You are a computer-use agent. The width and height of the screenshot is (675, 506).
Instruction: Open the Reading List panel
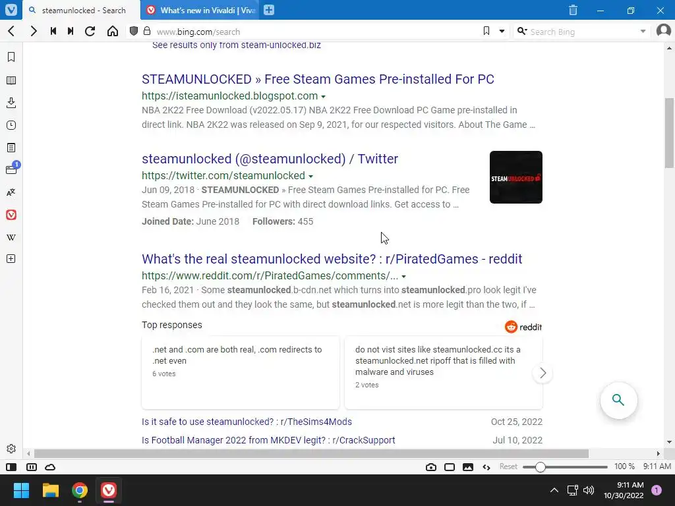tap(11, 80)
